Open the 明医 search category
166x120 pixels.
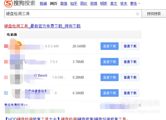104,4
